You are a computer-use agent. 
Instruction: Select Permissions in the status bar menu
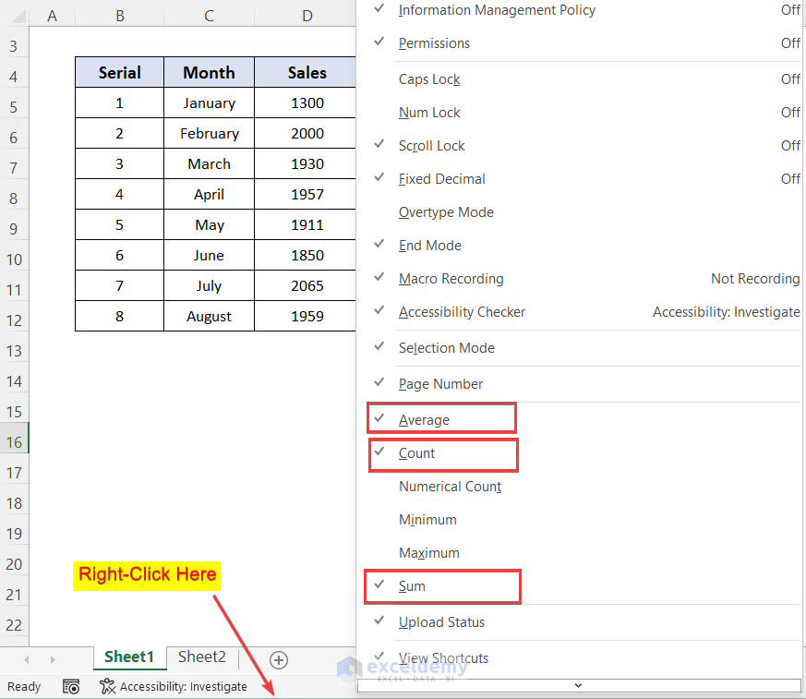pos(434,42)
